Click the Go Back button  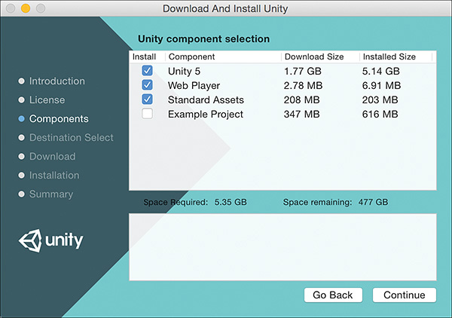[333, 295]
